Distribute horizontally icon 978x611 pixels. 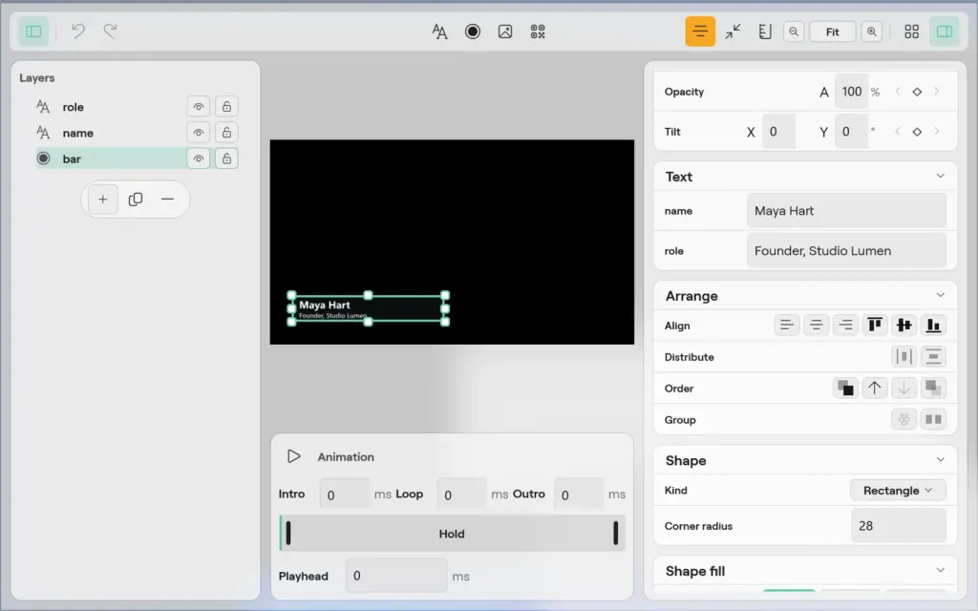coord(904,357)
